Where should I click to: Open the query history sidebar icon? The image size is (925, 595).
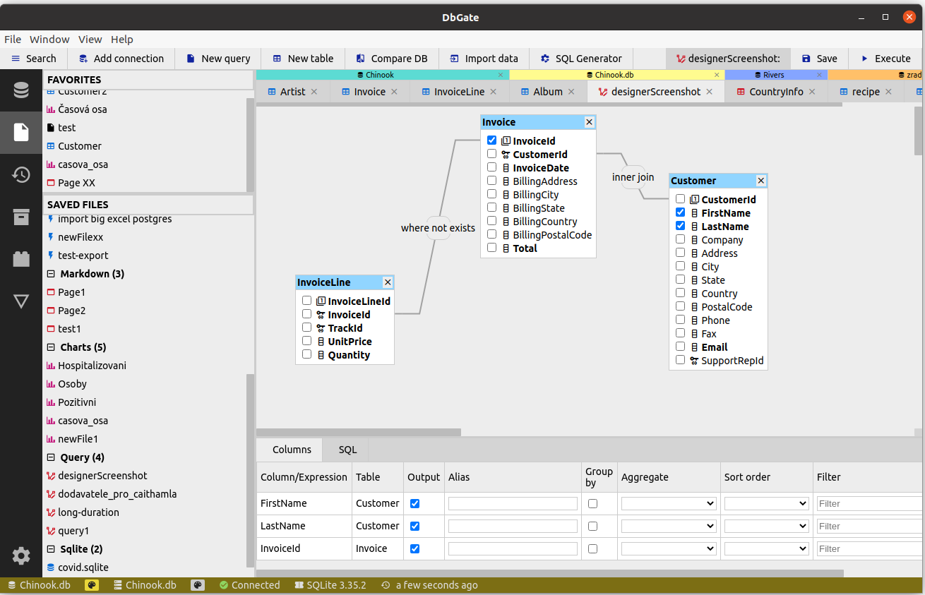click(21, 174)
